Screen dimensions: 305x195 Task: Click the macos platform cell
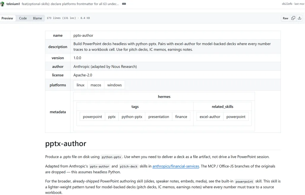(96, 85)
